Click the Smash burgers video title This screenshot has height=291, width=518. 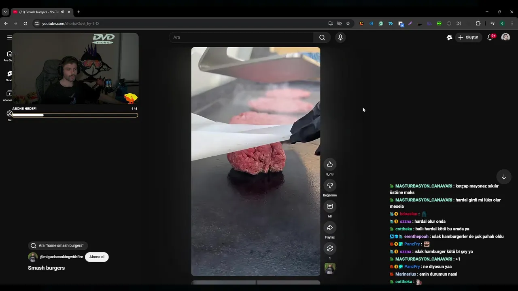click(x=46, y=268)
